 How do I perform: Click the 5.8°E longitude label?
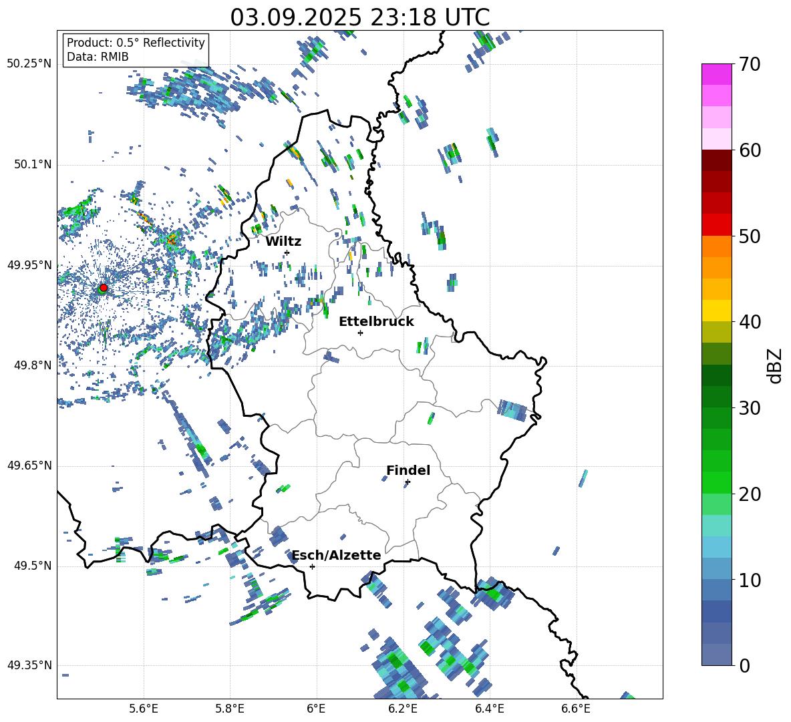coord(230,709)
